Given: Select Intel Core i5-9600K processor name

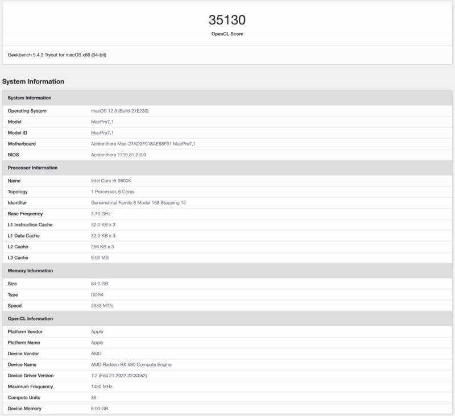Looking at the screenshot, I should point(111,181).
